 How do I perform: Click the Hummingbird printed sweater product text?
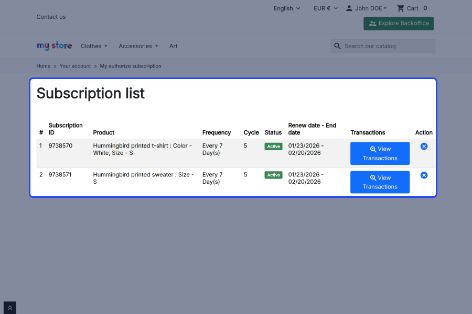(x=143, y=178)
